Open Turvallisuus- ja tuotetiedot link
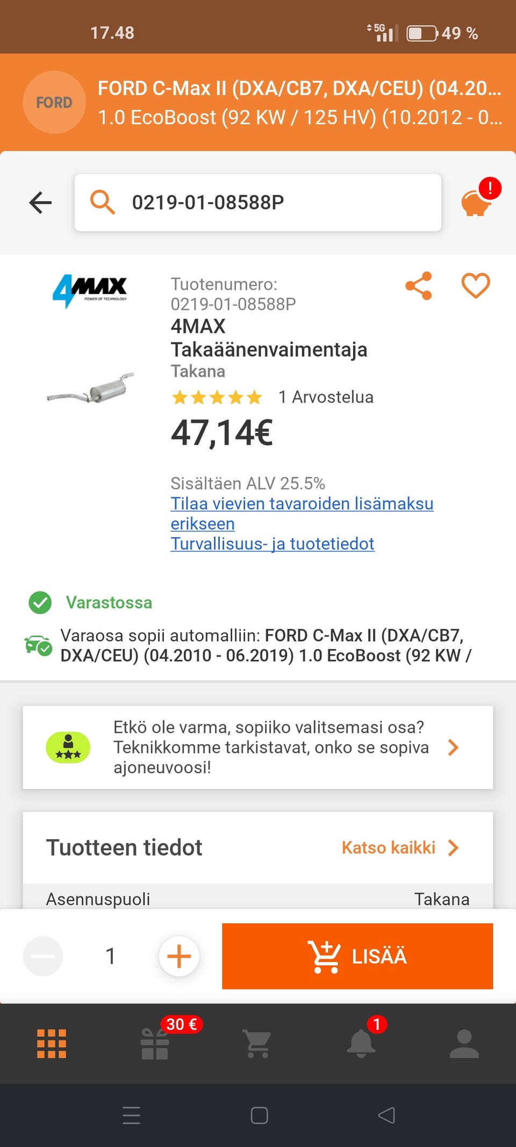Image resolution: width=516 pixels, height=1147 pixels. [x=273, y=544]
